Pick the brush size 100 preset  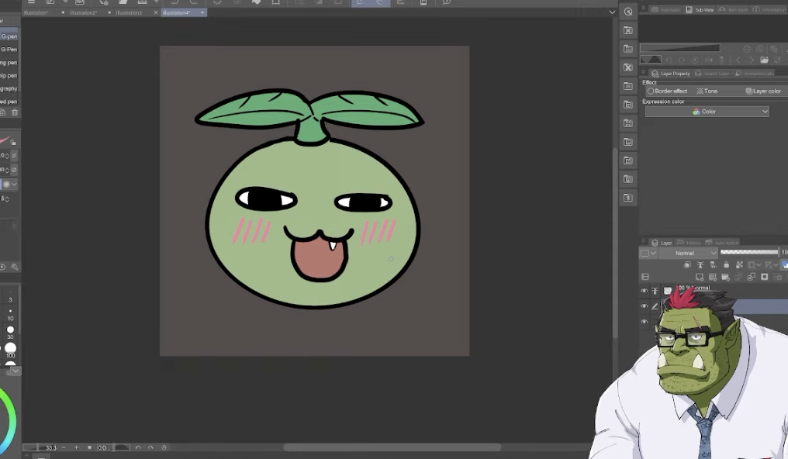click(10, 348)
